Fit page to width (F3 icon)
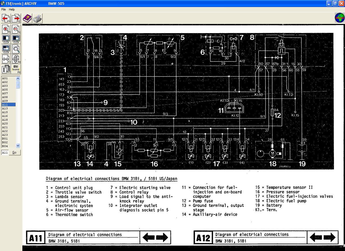 tap(6, 59)
